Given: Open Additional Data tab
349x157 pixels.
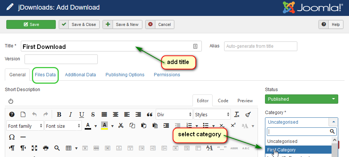Looking at the screenshot, I should pyautogui.click(x=80, y=75).
